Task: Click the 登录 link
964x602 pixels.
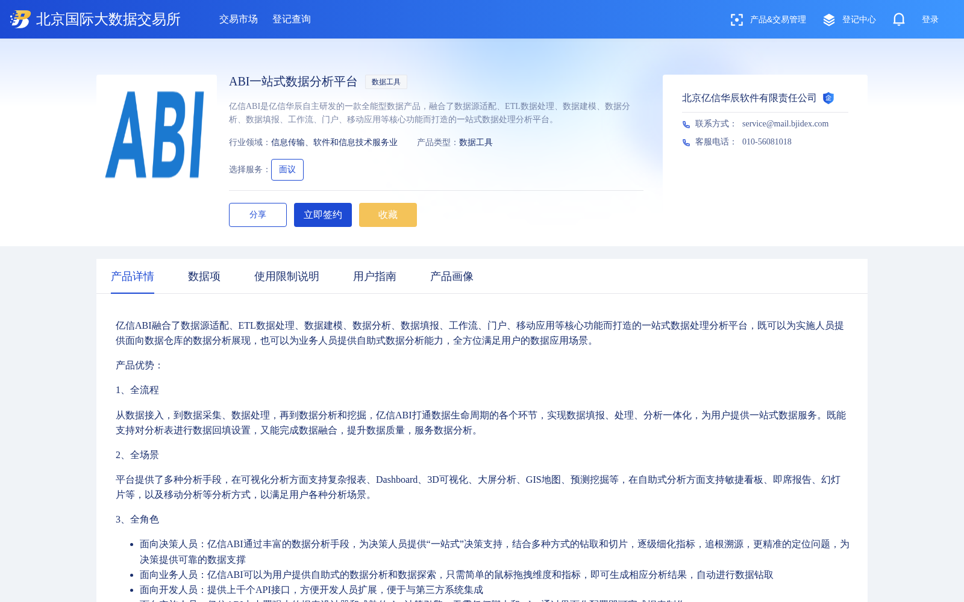Action: click(930, 20)
